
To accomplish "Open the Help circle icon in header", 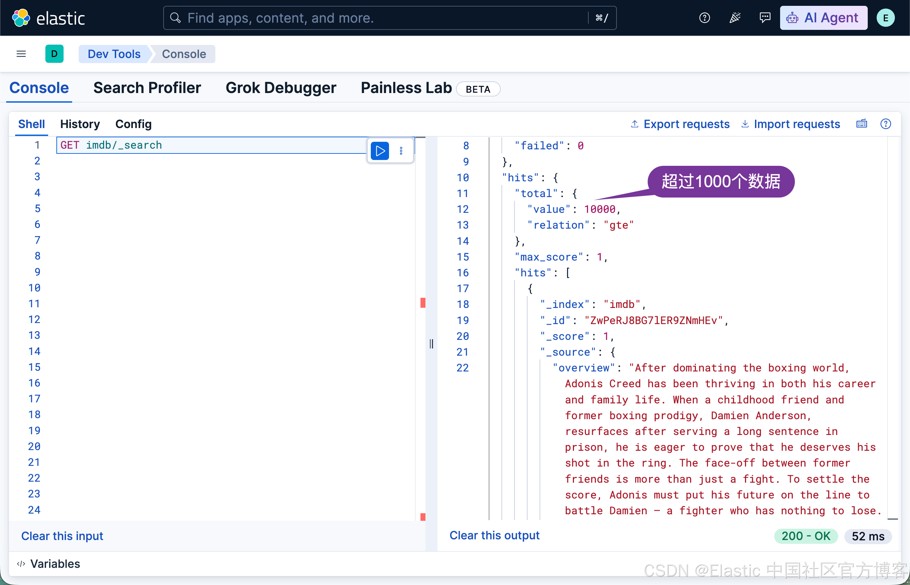I will tap(704, 18).
